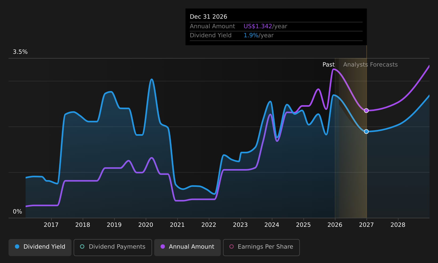Click the US$1.342/year tooltip value

[265, 26]
